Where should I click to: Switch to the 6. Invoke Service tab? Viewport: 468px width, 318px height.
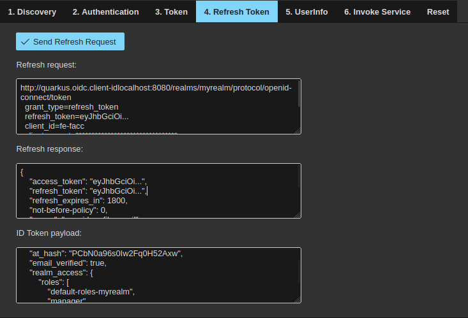377,11
